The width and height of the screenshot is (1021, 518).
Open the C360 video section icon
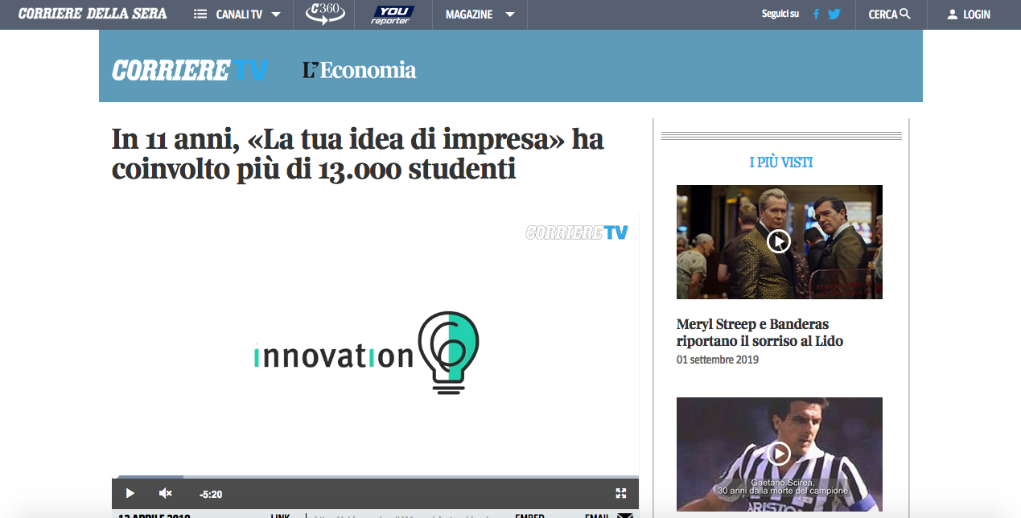[x=326, y=14]
